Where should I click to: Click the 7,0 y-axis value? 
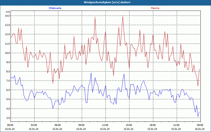[x=8, y=81]
